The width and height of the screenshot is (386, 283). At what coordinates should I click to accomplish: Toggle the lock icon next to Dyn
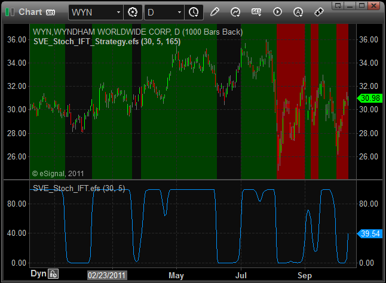tap(53, 273)
